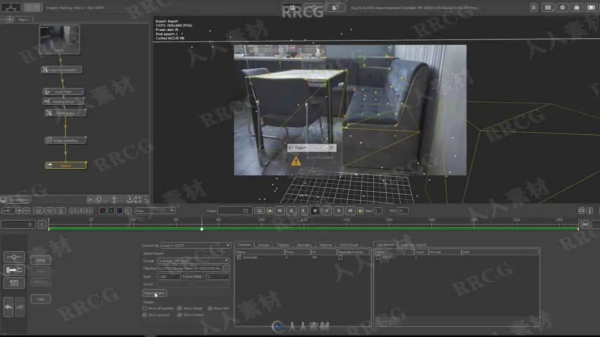Image resolution: width=600 pixels, height=337 pixels.
Task: Click the fit-to-view expand arrows icon
Action: [138, 199]
